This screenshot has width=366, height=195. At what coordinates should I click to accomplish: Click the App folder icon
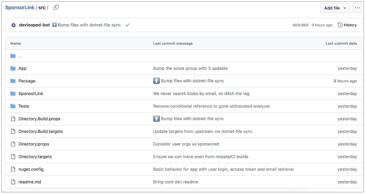coord(13,68)
